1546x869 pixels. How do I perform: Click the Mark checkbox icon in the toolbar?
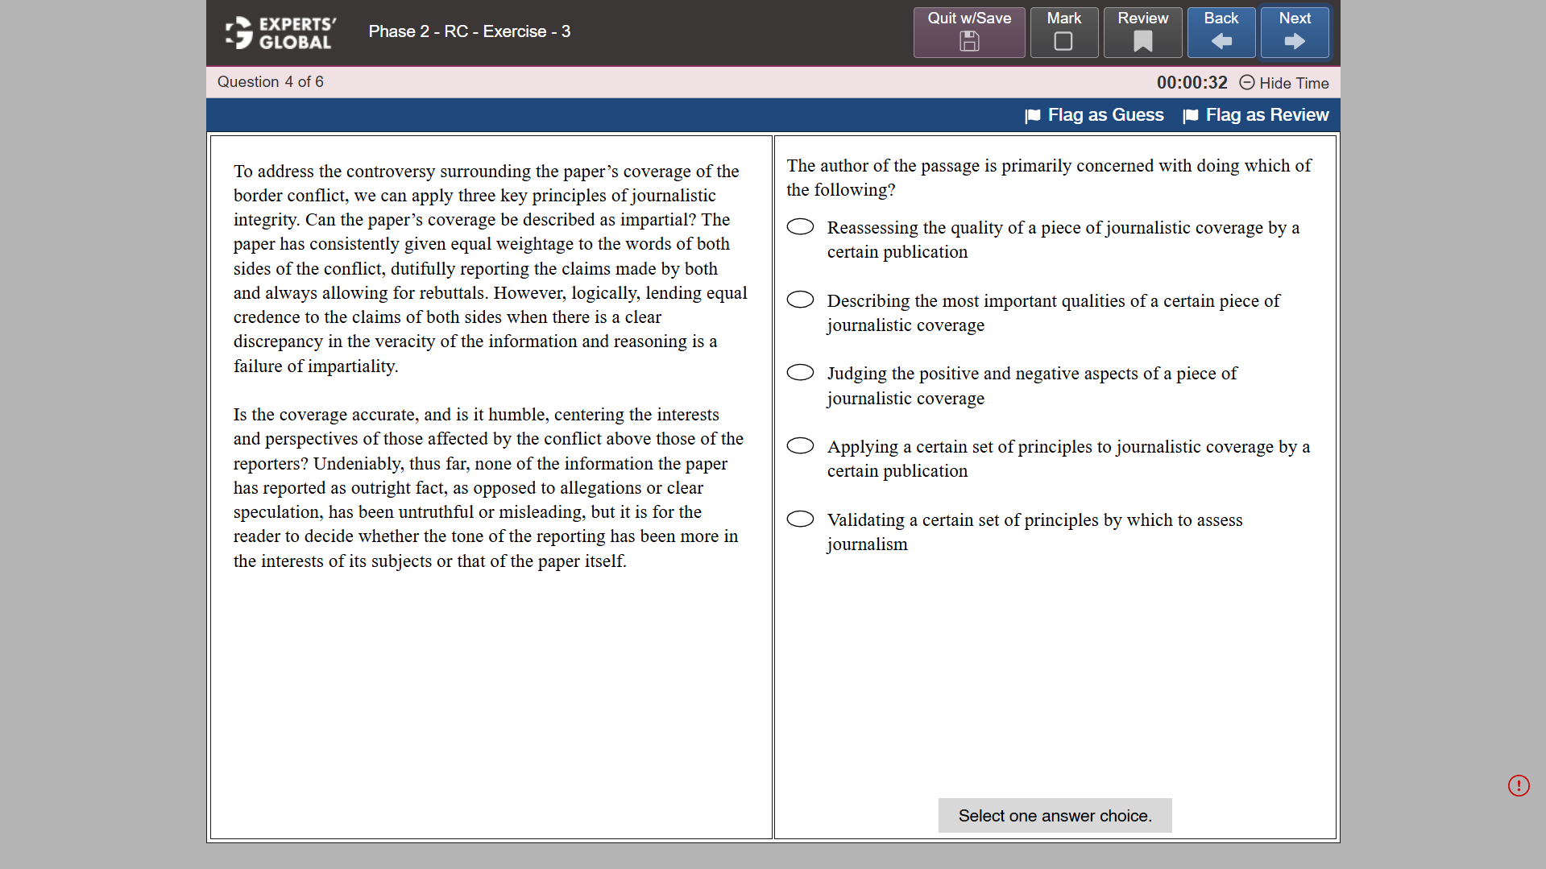click(x=1063, y=39)
